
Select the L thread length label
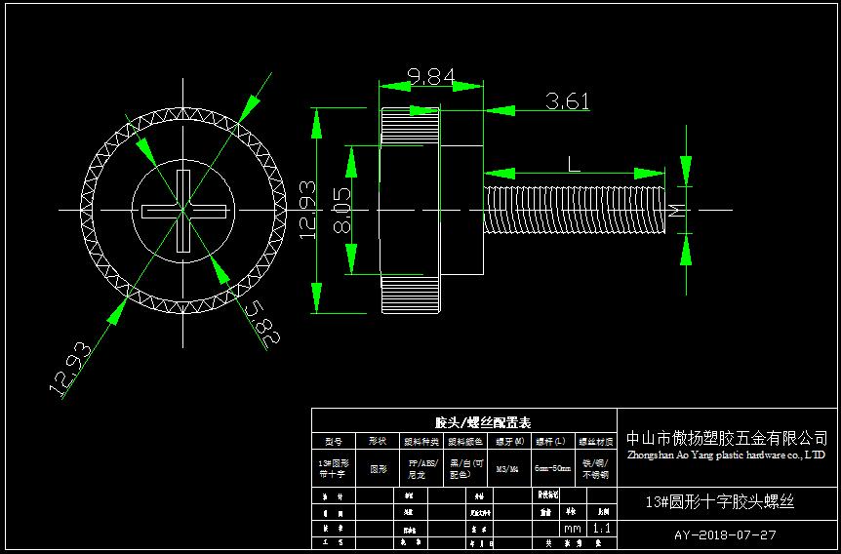[x=574, y=164]
